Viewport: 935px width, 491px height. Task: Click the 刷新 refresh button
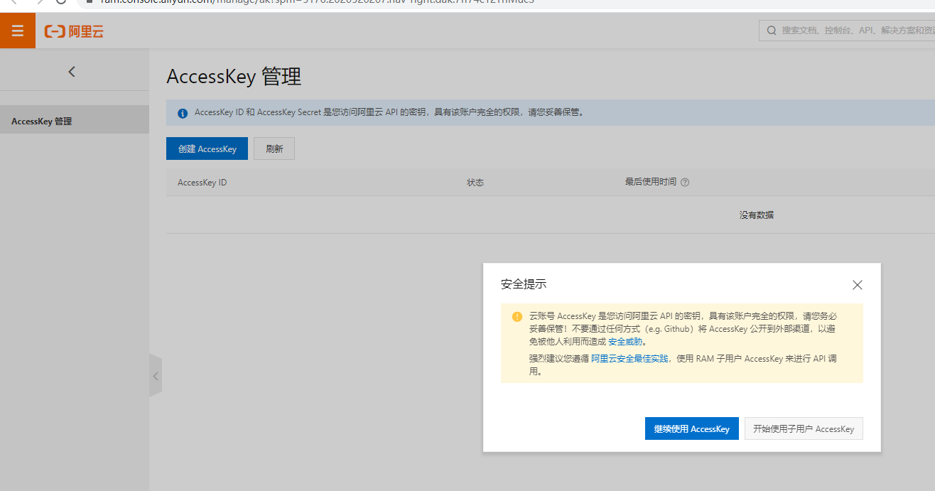274,149
